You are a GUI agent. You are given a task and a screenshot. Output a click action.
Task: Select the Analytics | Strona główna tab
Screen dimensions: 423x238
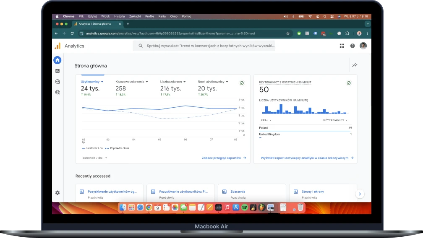point(97,24)
